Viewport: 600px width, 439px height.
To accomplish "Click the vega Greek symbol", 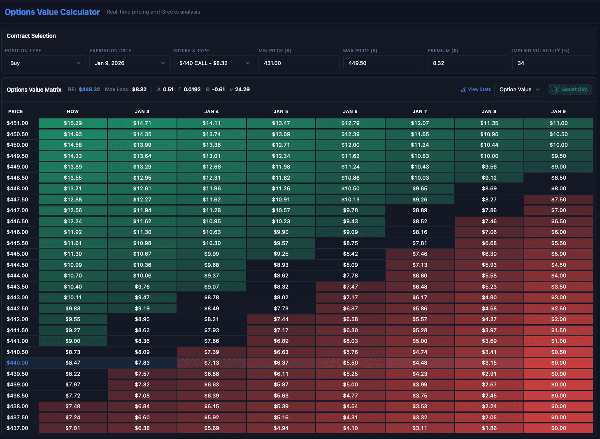I will pos(231,90).
